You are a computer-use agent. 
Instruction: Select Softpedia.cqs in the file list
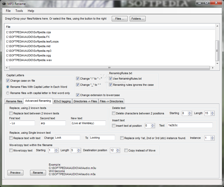pos(29,32)
